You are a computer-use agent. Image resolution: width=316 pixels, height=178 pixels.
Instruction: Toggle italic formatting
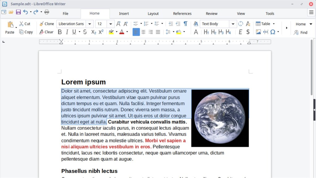pyautogui.click(x=67, y=32)
